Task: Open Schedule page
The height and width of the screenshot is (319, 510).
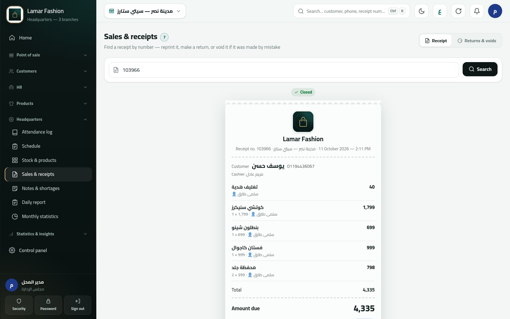Action: [48, 146]
